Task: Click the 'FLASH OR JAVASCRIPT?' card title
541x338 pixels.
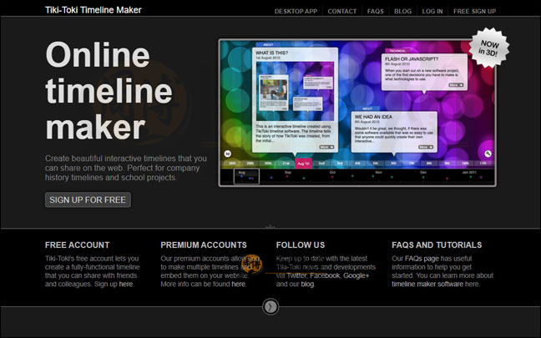Action: [x=412, y=59]
